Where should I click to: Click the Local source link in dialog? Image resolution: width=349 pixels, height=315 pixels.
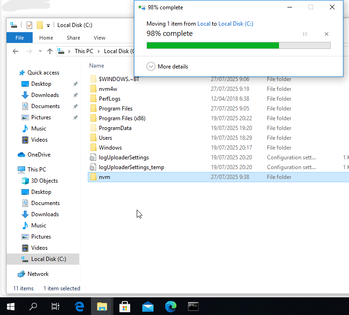click(x=204, y=24)
